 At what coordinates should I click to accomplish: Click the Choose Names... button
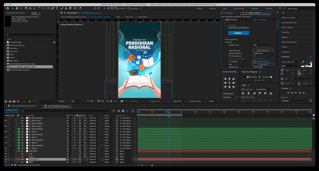[263, 51]
